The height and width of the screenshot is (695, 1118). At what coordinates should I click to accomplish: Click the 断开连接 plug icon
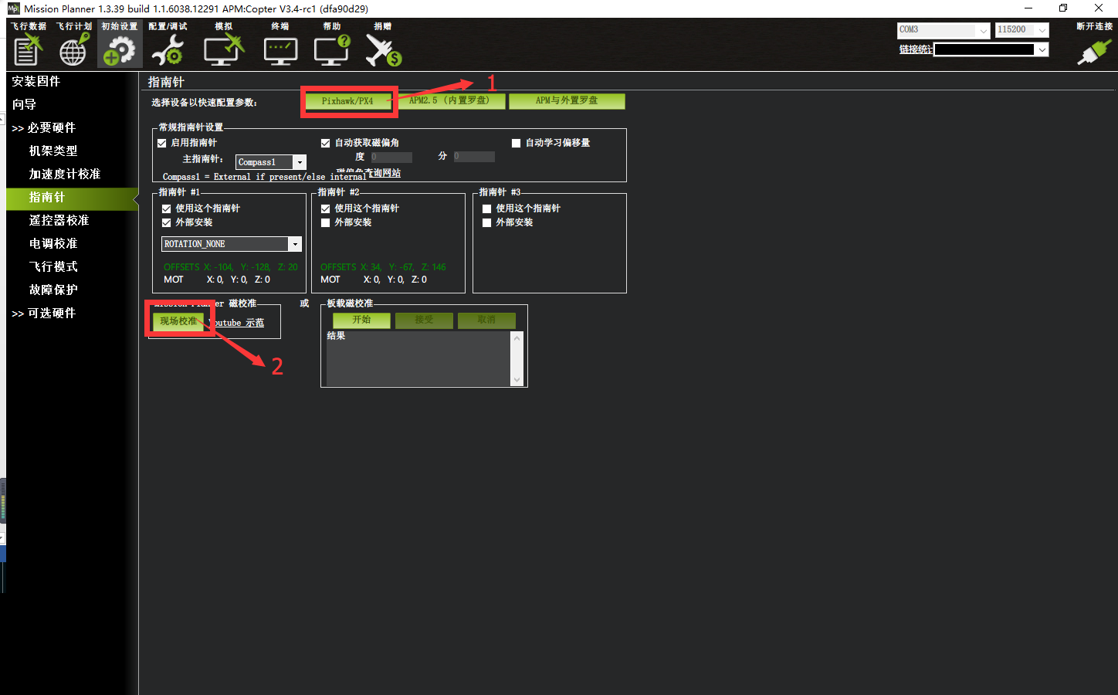1094,50
